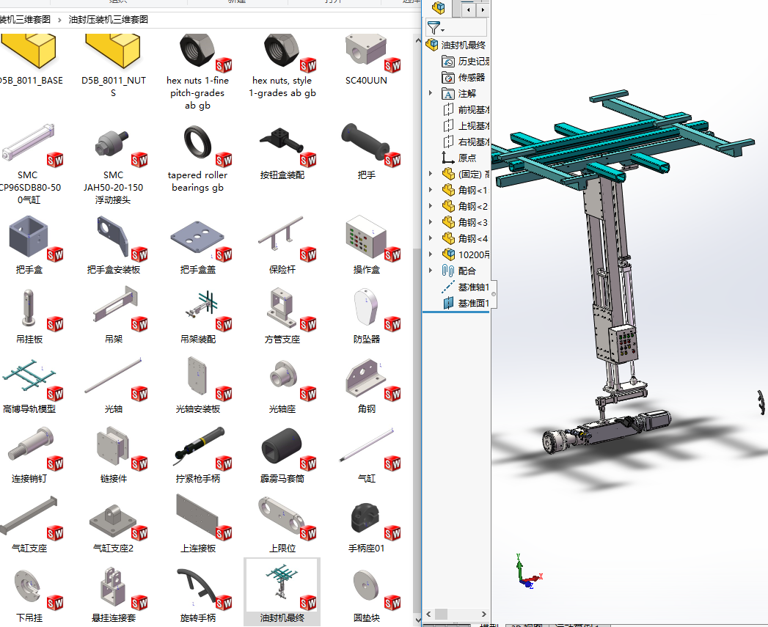Image resolution: width=768 pixels, height=627 pixels.
Task: Click the tab scroll left arrow button
Action: (x=469, y=10)
